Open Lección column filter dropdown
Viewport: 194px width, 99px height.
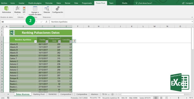[71, 41]
